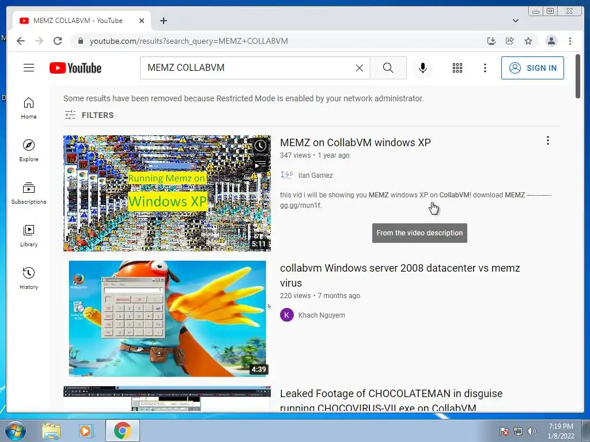Screen dimensions: 590x442
Task: Open the Khach Nguyem purple K avatar
Action: pyautogui.click(x=287, y=315)
